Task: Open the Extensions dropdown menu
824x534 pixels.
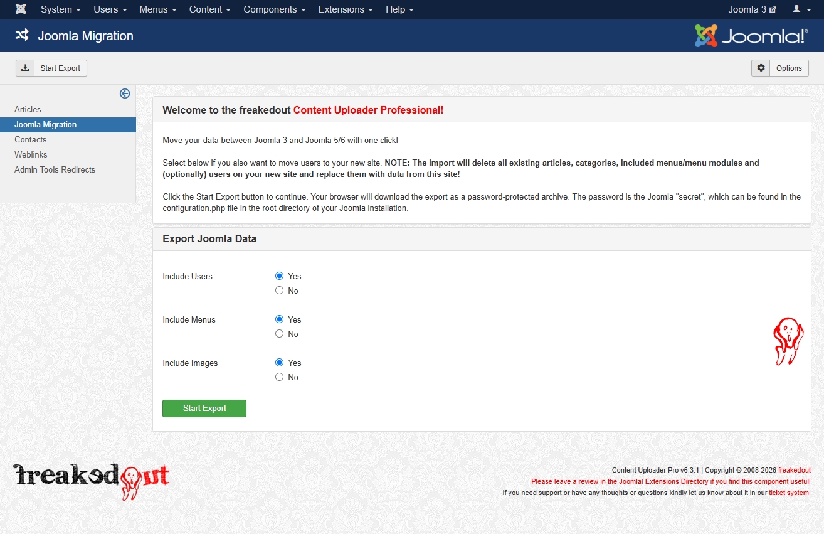Action: pos(345,9)
